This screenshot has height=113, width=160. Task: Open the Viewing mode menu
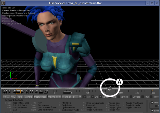(55, 97)
